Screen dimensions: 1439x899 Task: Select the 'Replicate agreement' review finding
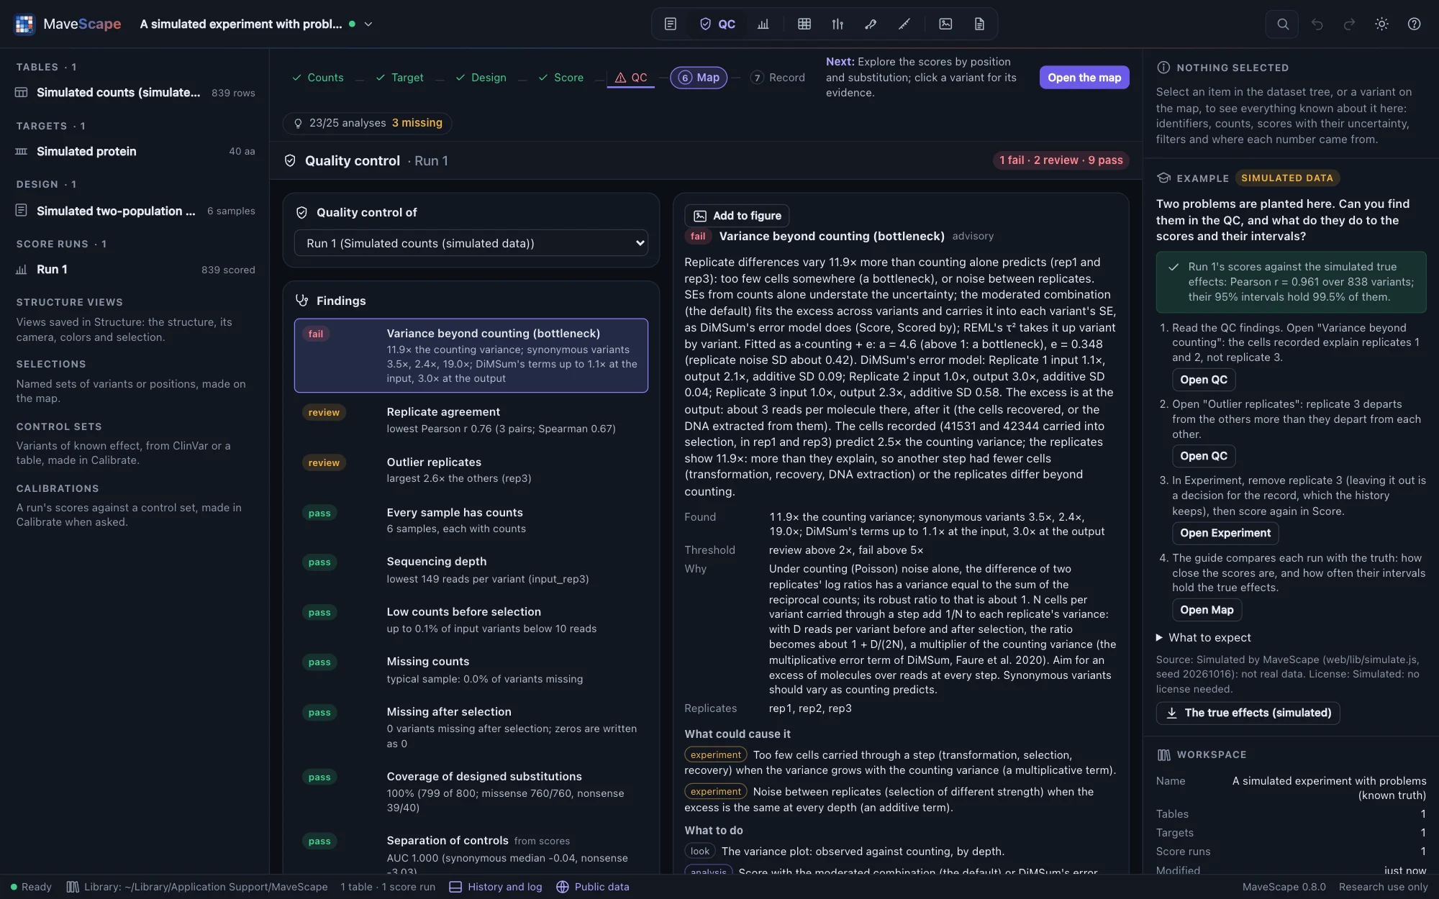[x=471, y=420]
